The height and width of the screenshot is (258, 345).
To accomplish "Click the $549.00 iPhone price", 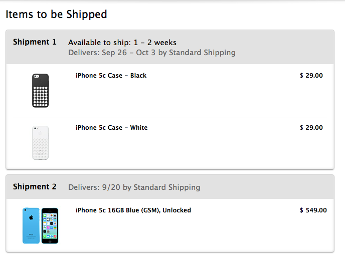I will click(313, 210).
